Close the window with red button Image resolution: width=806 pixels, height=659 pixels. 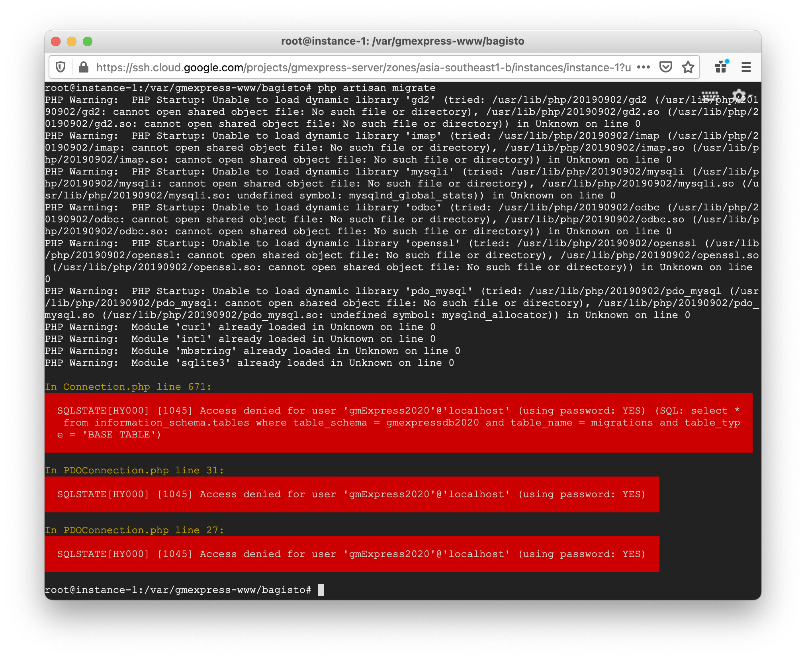(x=56, y=41)
